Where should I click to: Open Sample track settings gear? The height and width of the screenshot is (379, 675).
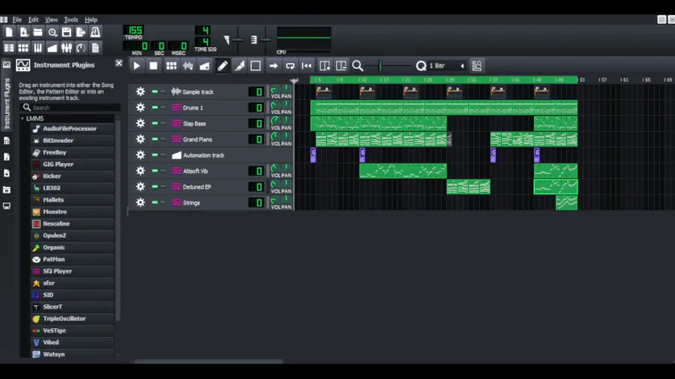coord(140,91)
